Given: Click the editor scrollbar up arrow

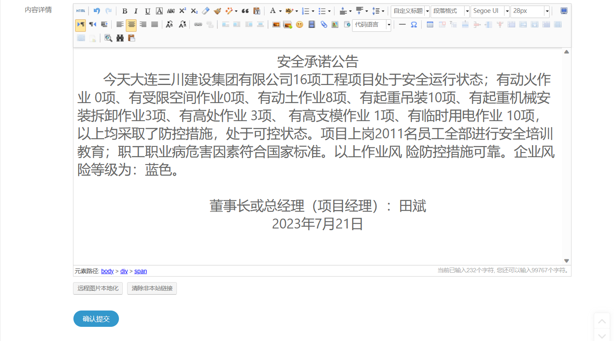Looking at the screenshot, I should point(566,52).
